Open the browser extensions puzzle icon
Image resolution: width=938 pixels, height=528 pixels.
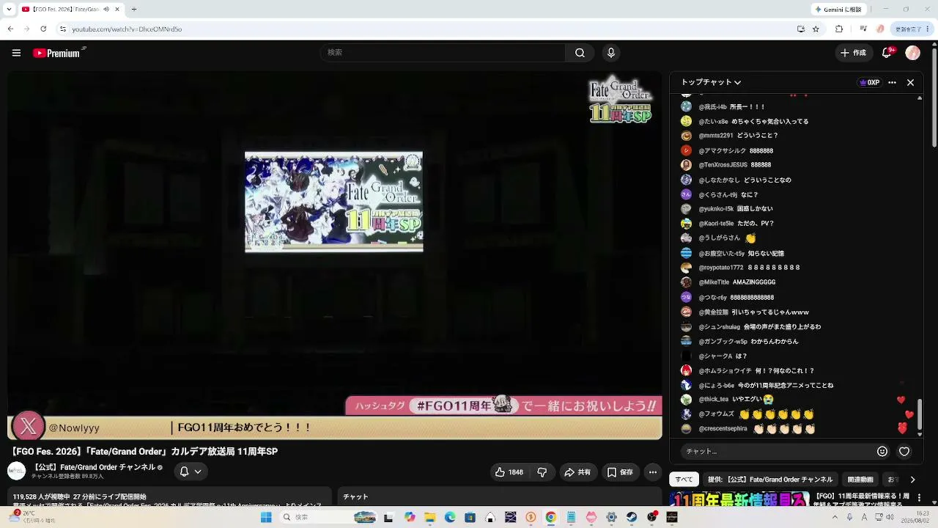point(839,29)
